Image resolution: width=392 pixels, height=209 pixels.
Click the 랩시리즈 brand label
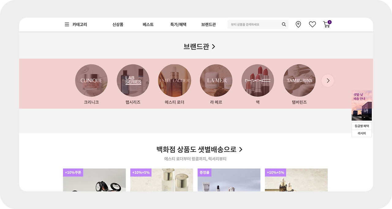(x=133, y=102)
